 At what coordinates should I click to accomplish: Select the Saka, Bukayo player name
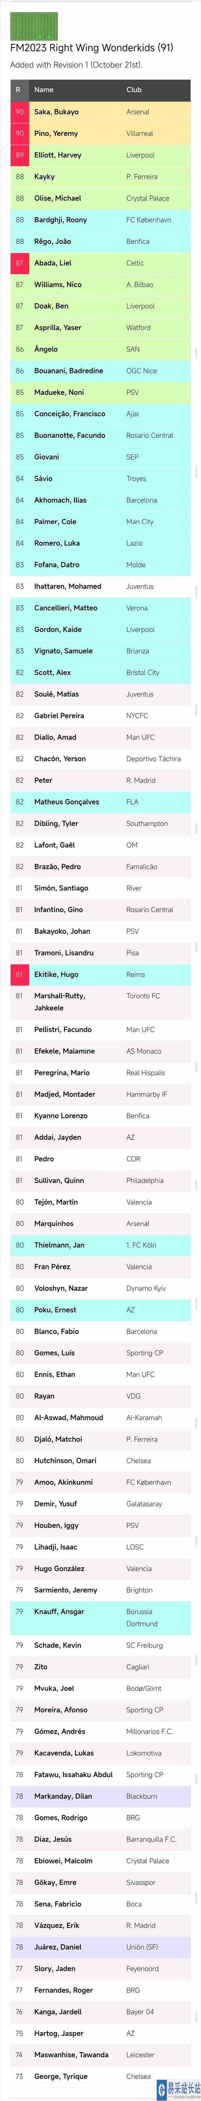[x=56, y=112]
